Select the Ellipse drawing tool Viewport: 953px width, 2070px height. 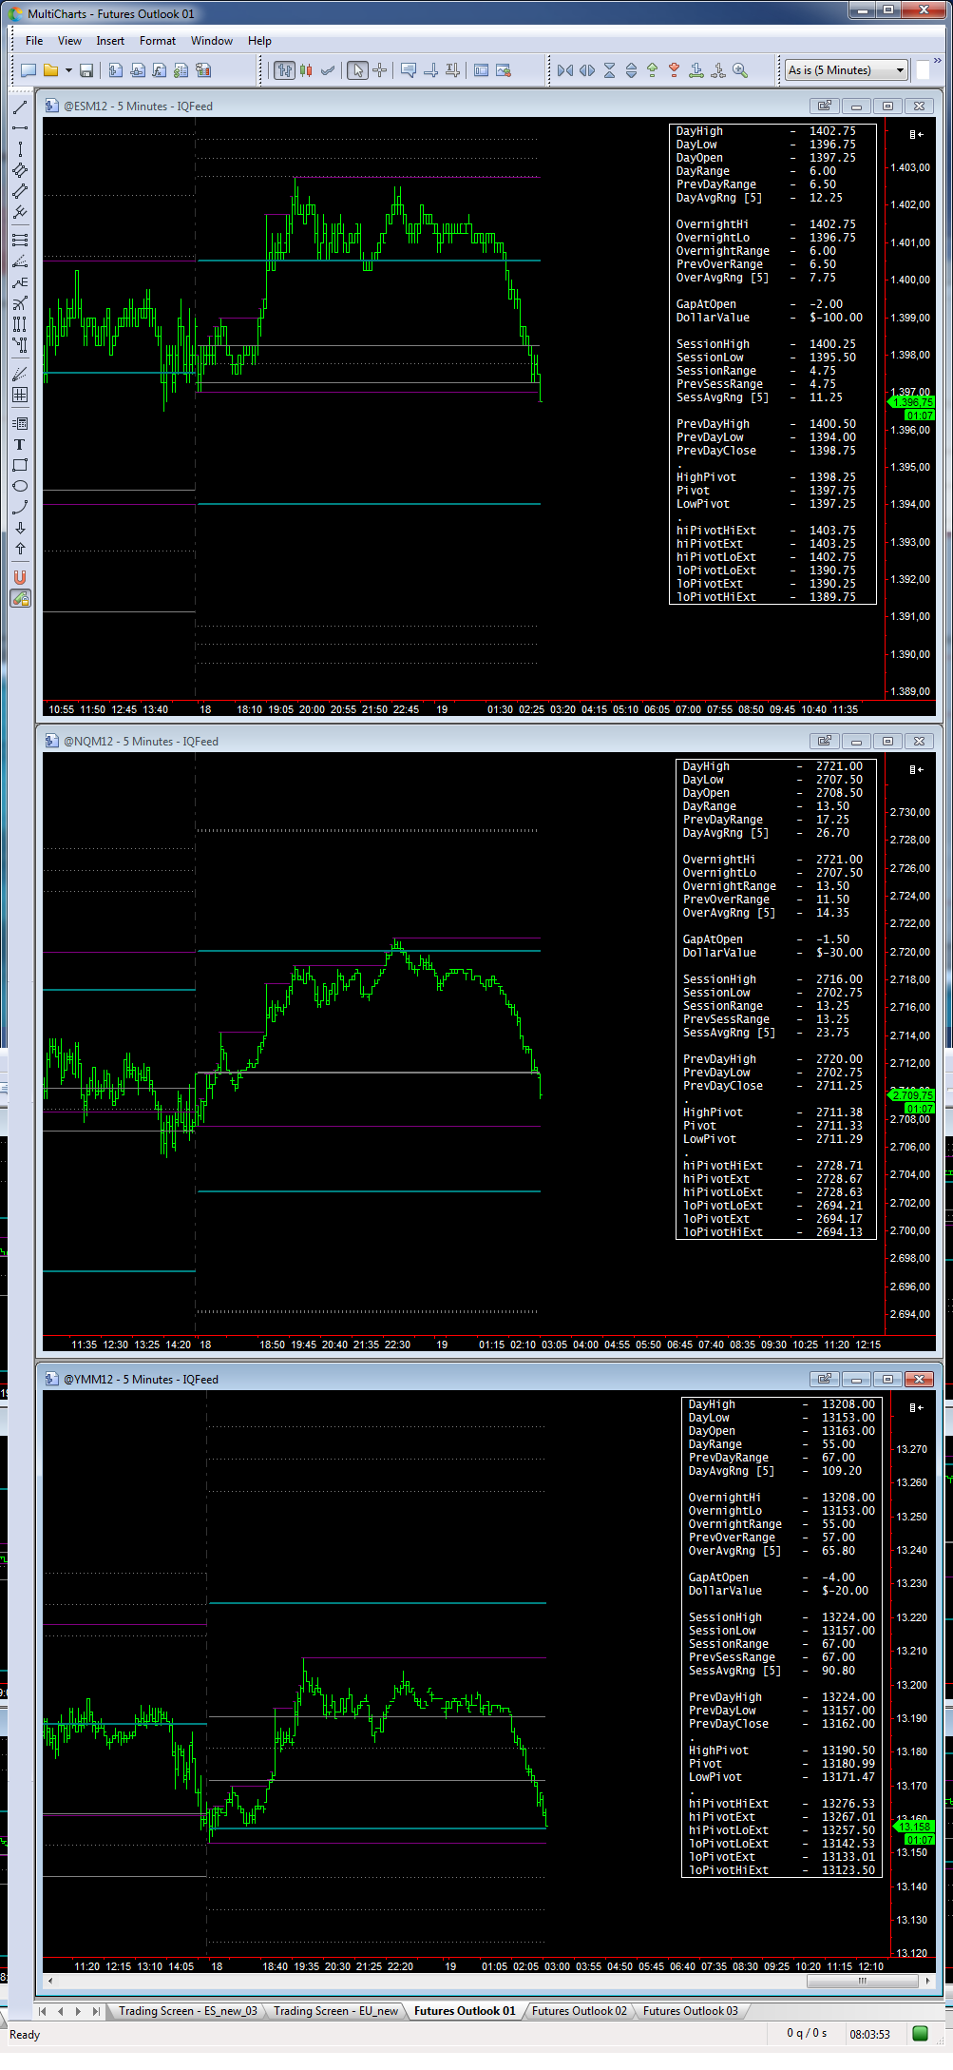tap(20, 486)
